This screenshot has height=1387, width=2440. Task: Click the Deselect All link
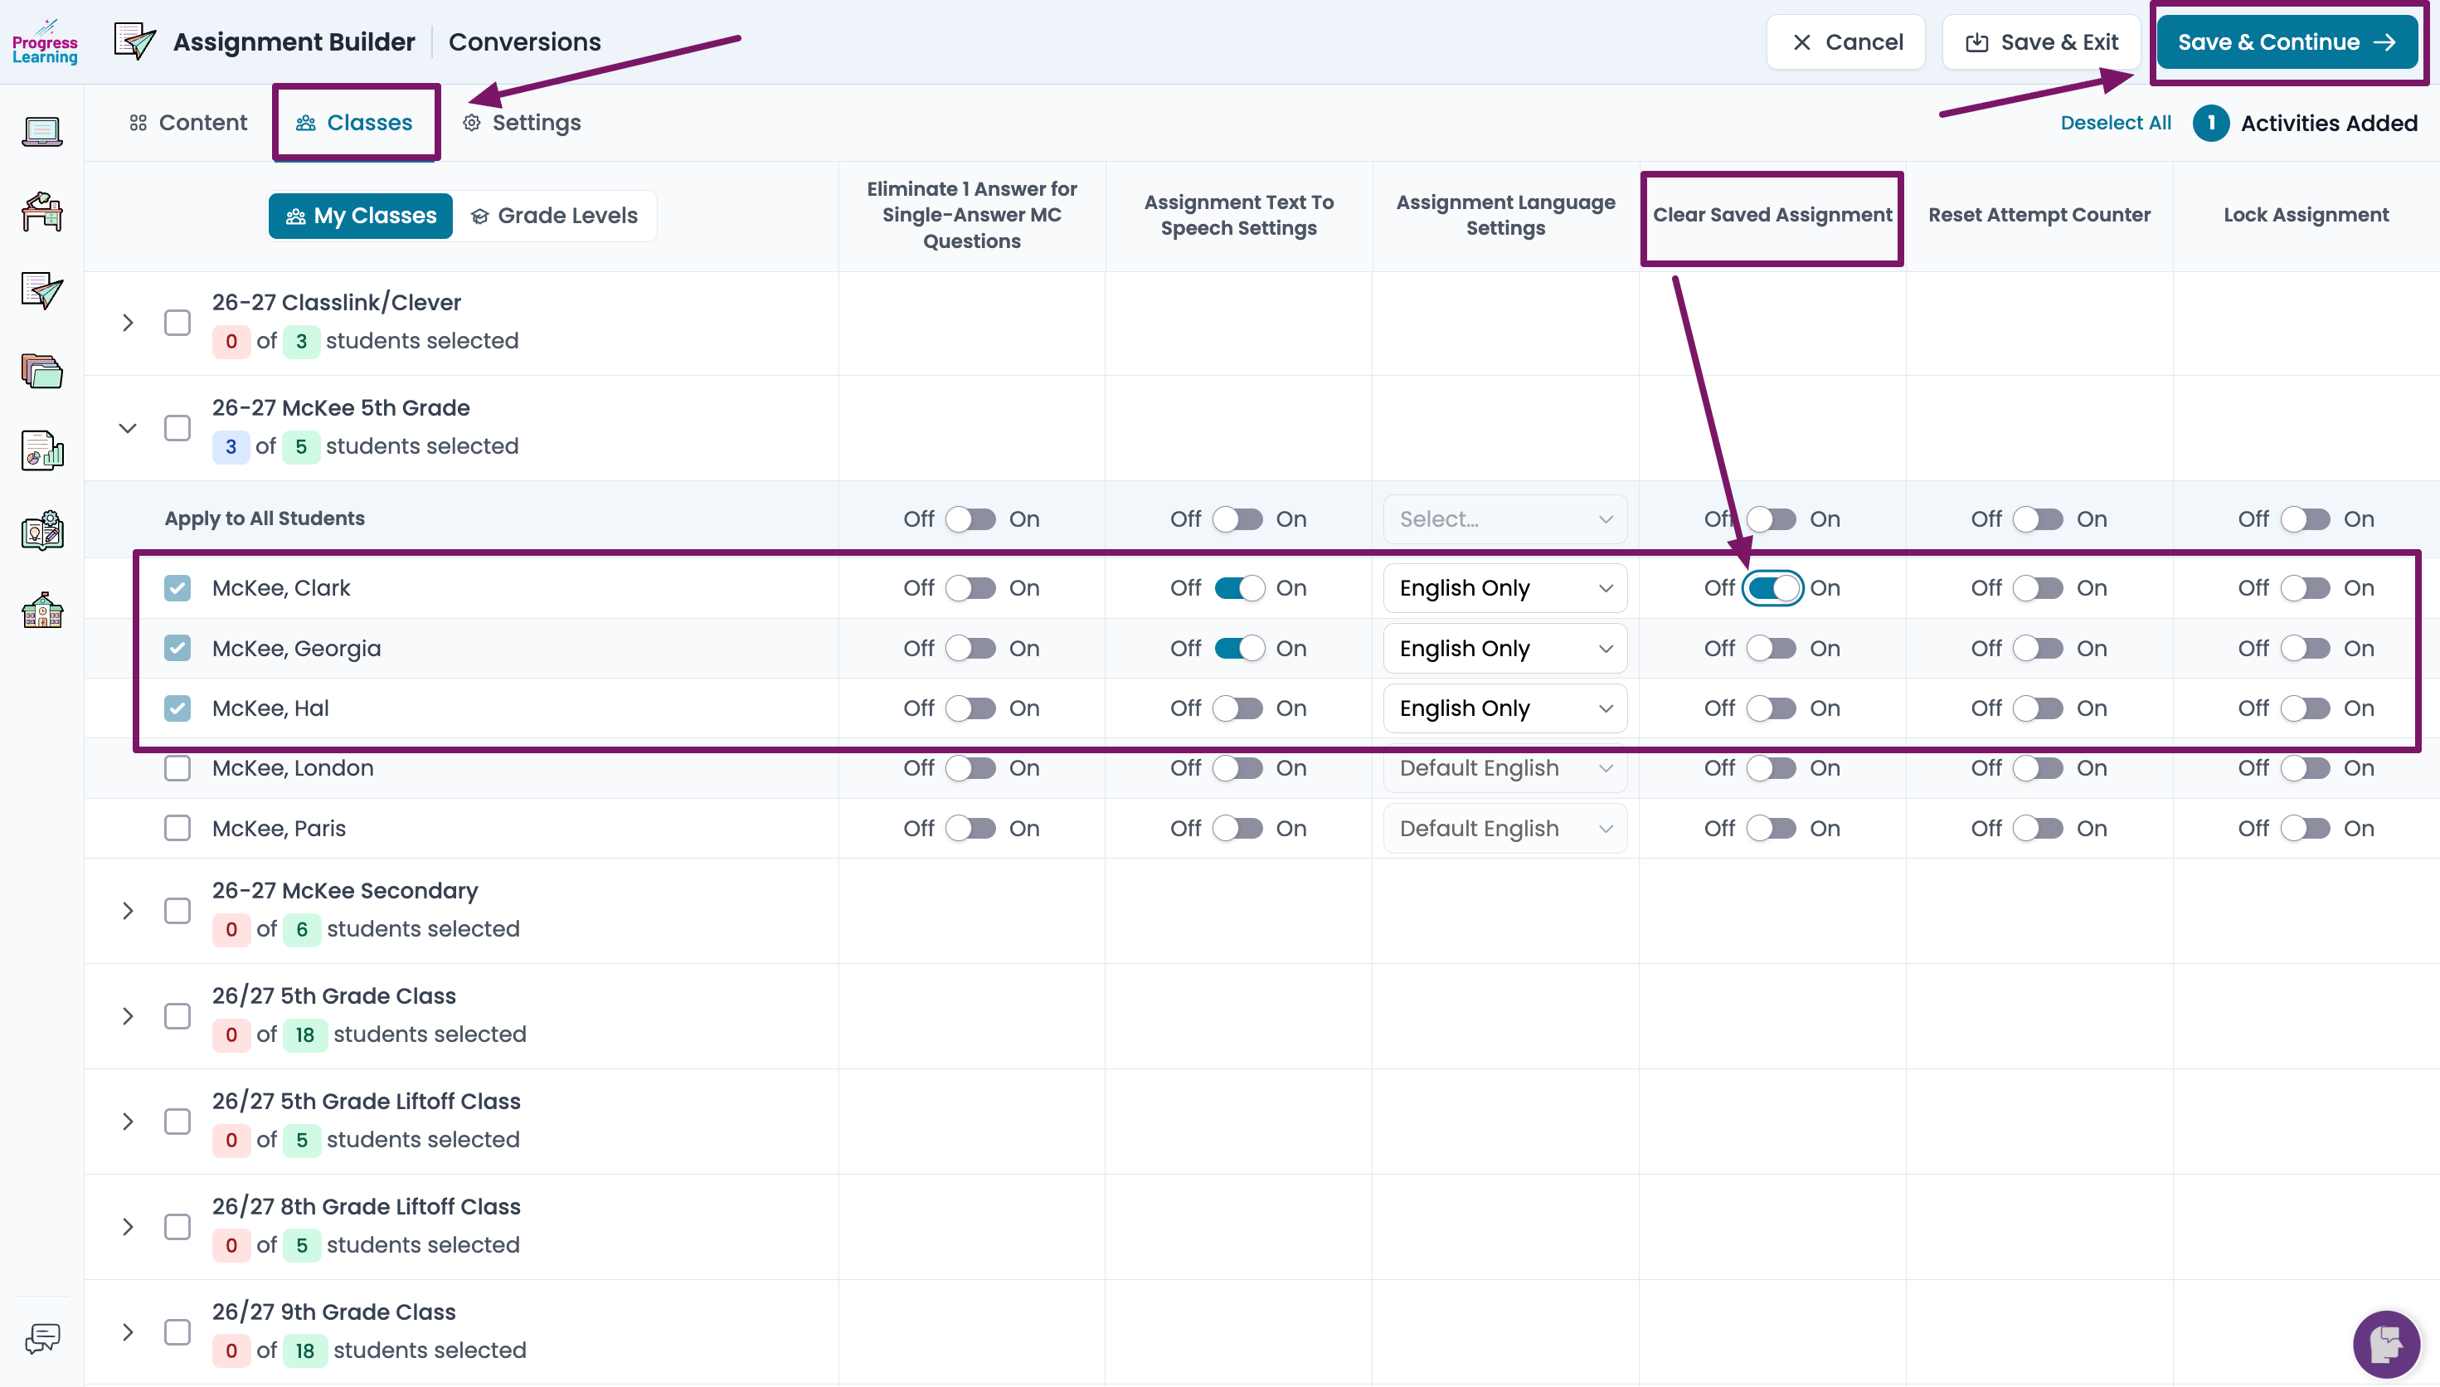pyautogui.click(x=2115, y=123)
